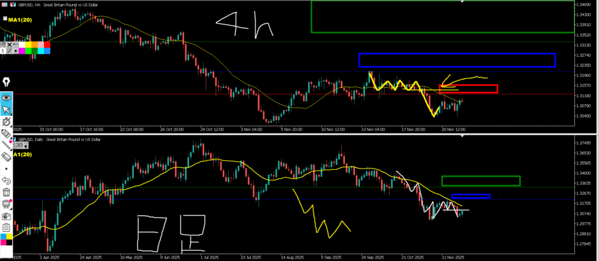Click the 13 Nov 04:00 time label
Image resolution: width=599 pixels, height=261 pixels.
pos(373,129)
